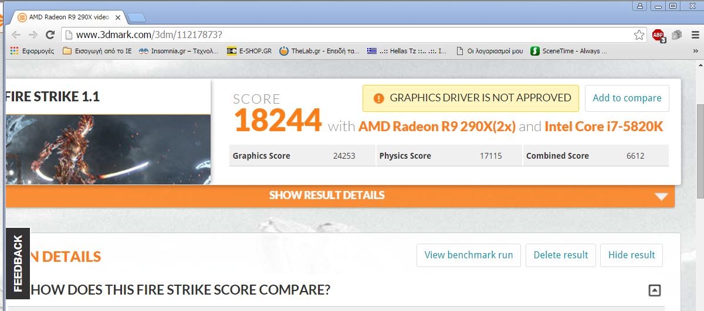Close the AMD Radeon R9 290X tab

[x=119, y=18]
